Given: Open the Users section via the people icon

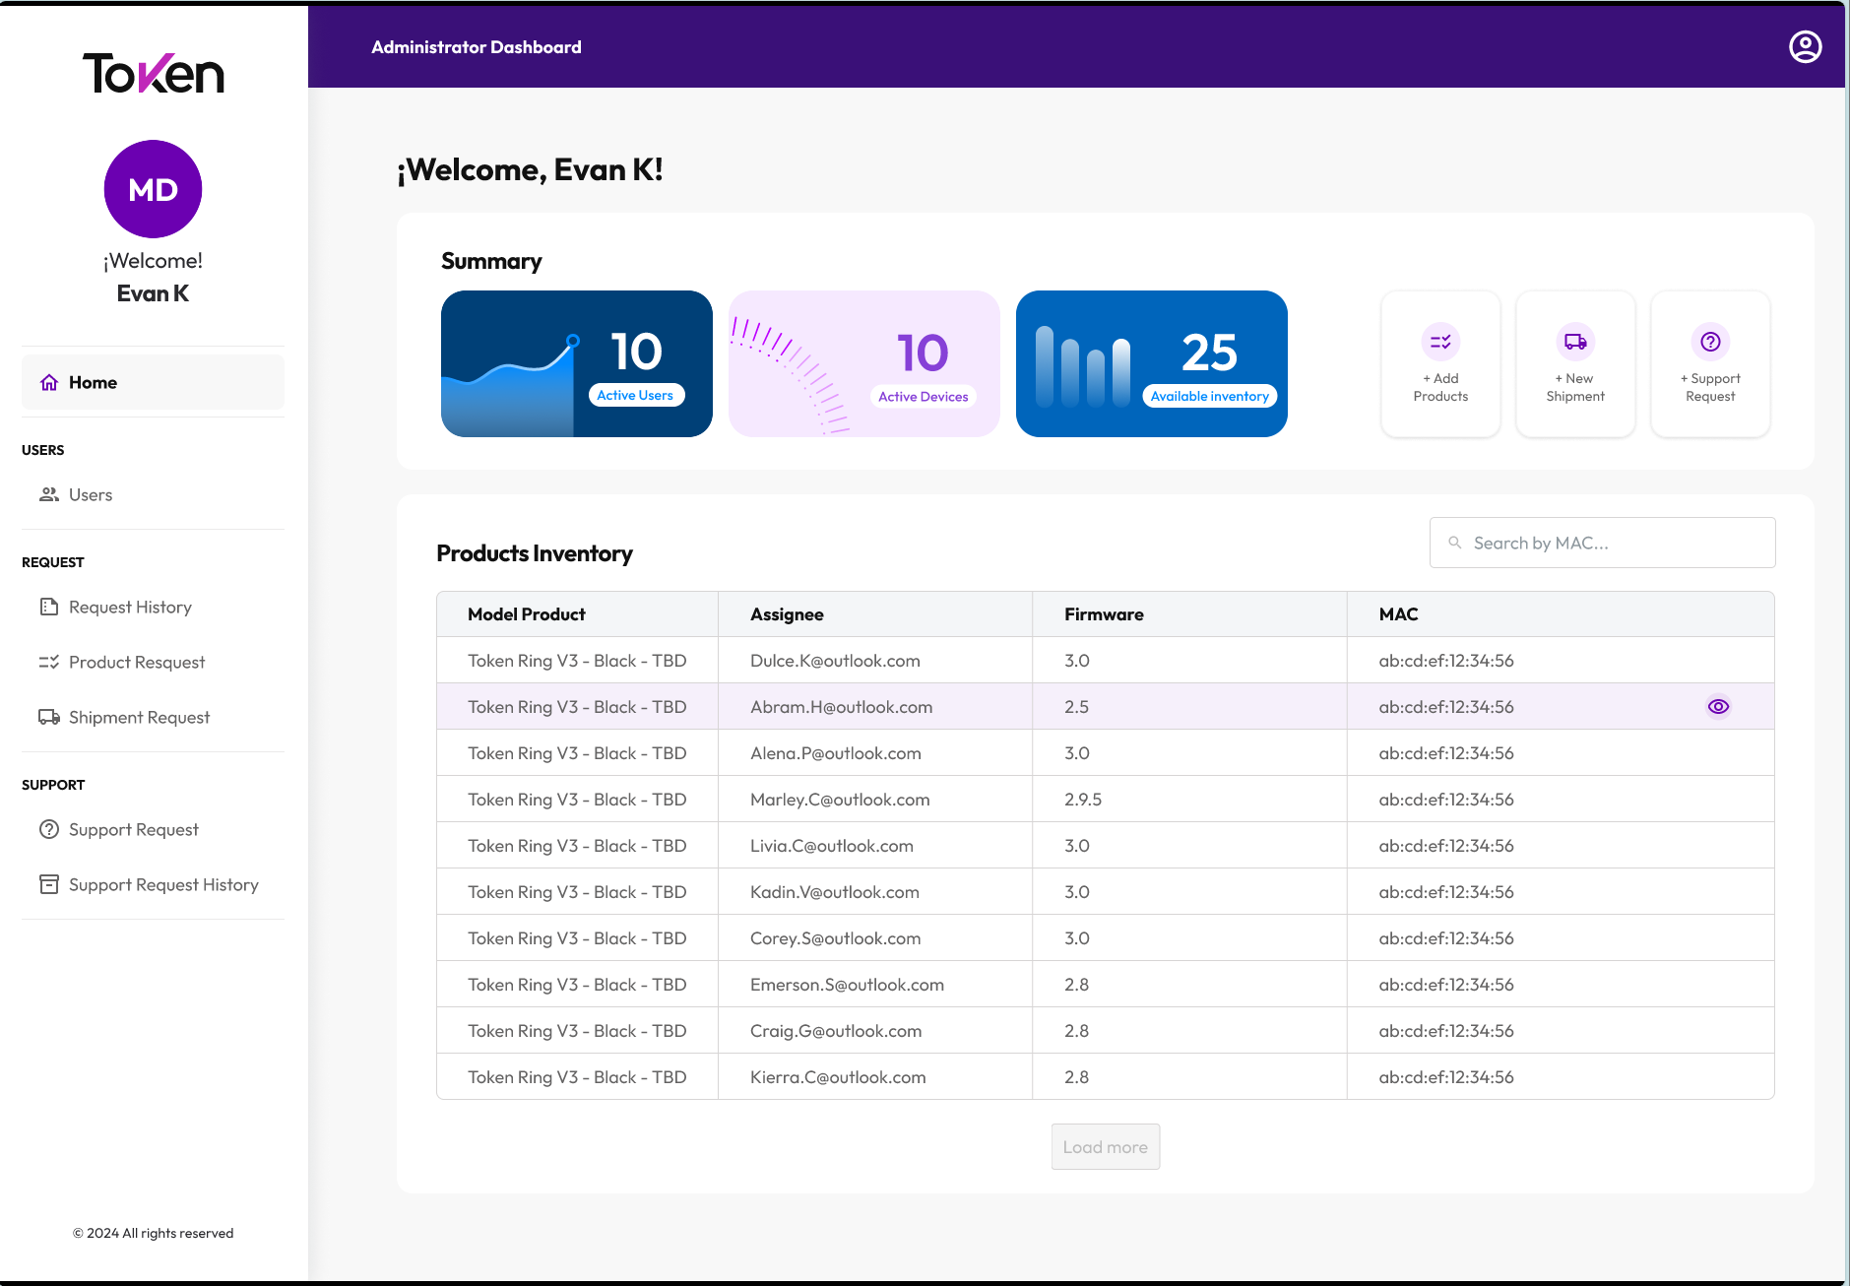Looking at the screenshot, I should click(x=49, y=494).
